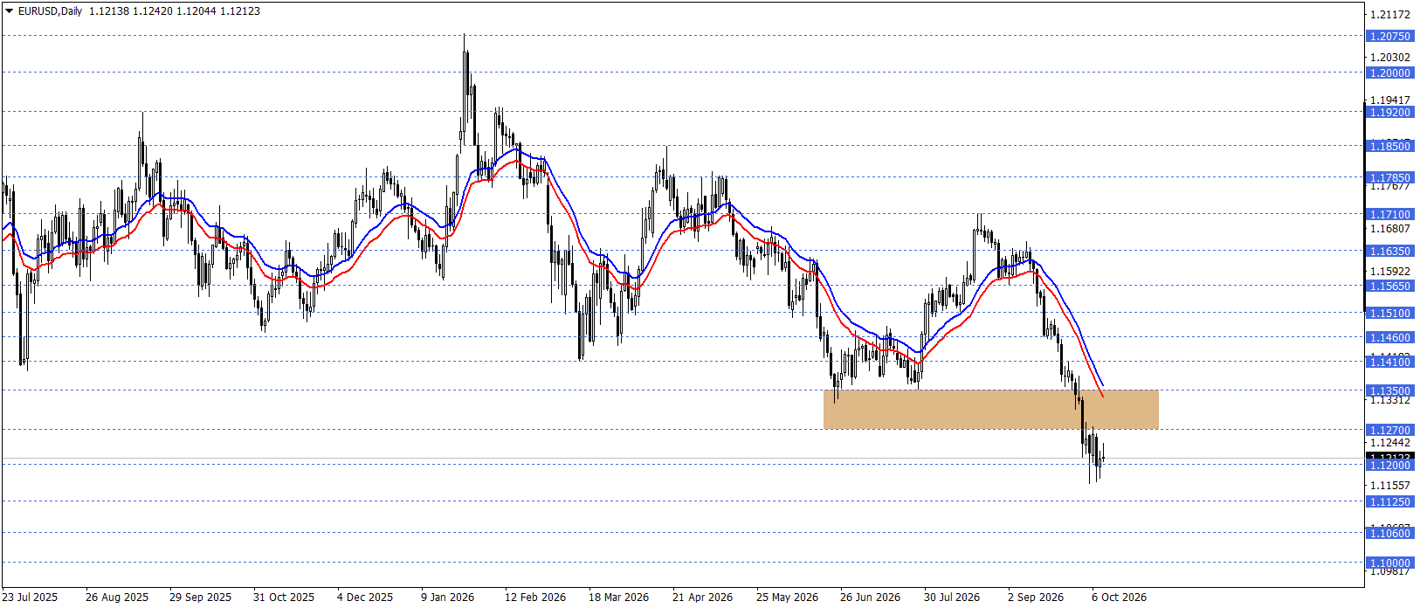Click the 23 Jul 2025 date label
The image size is (1420, 608).
tap(30, 598)
